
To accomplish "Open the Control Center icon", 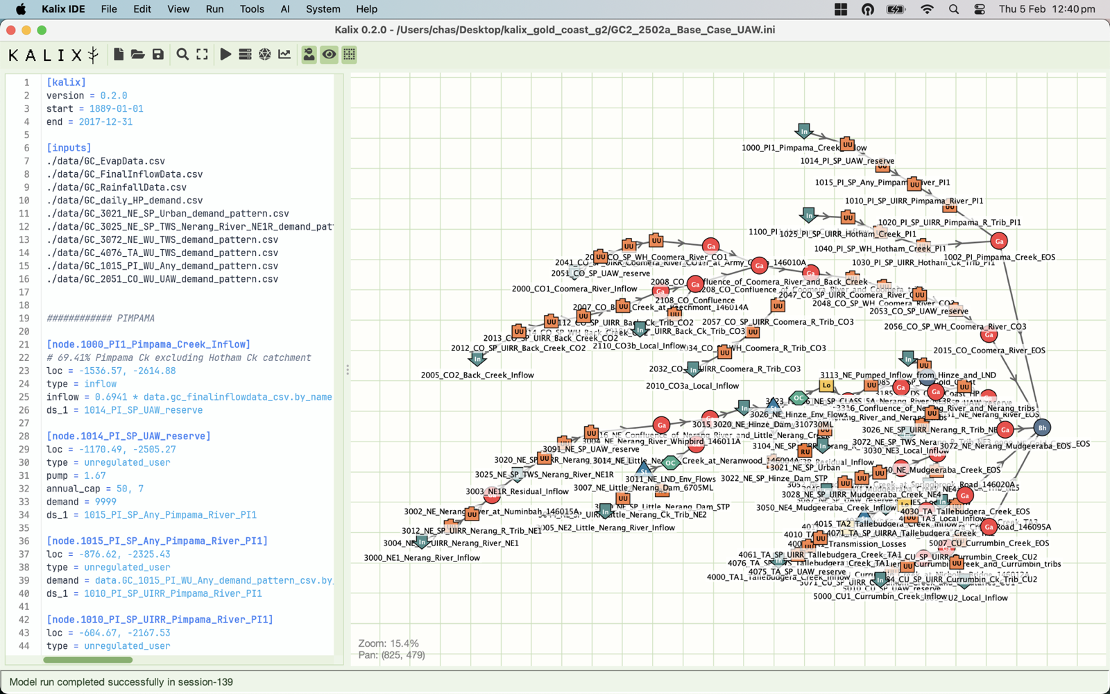I will point(980,9).
